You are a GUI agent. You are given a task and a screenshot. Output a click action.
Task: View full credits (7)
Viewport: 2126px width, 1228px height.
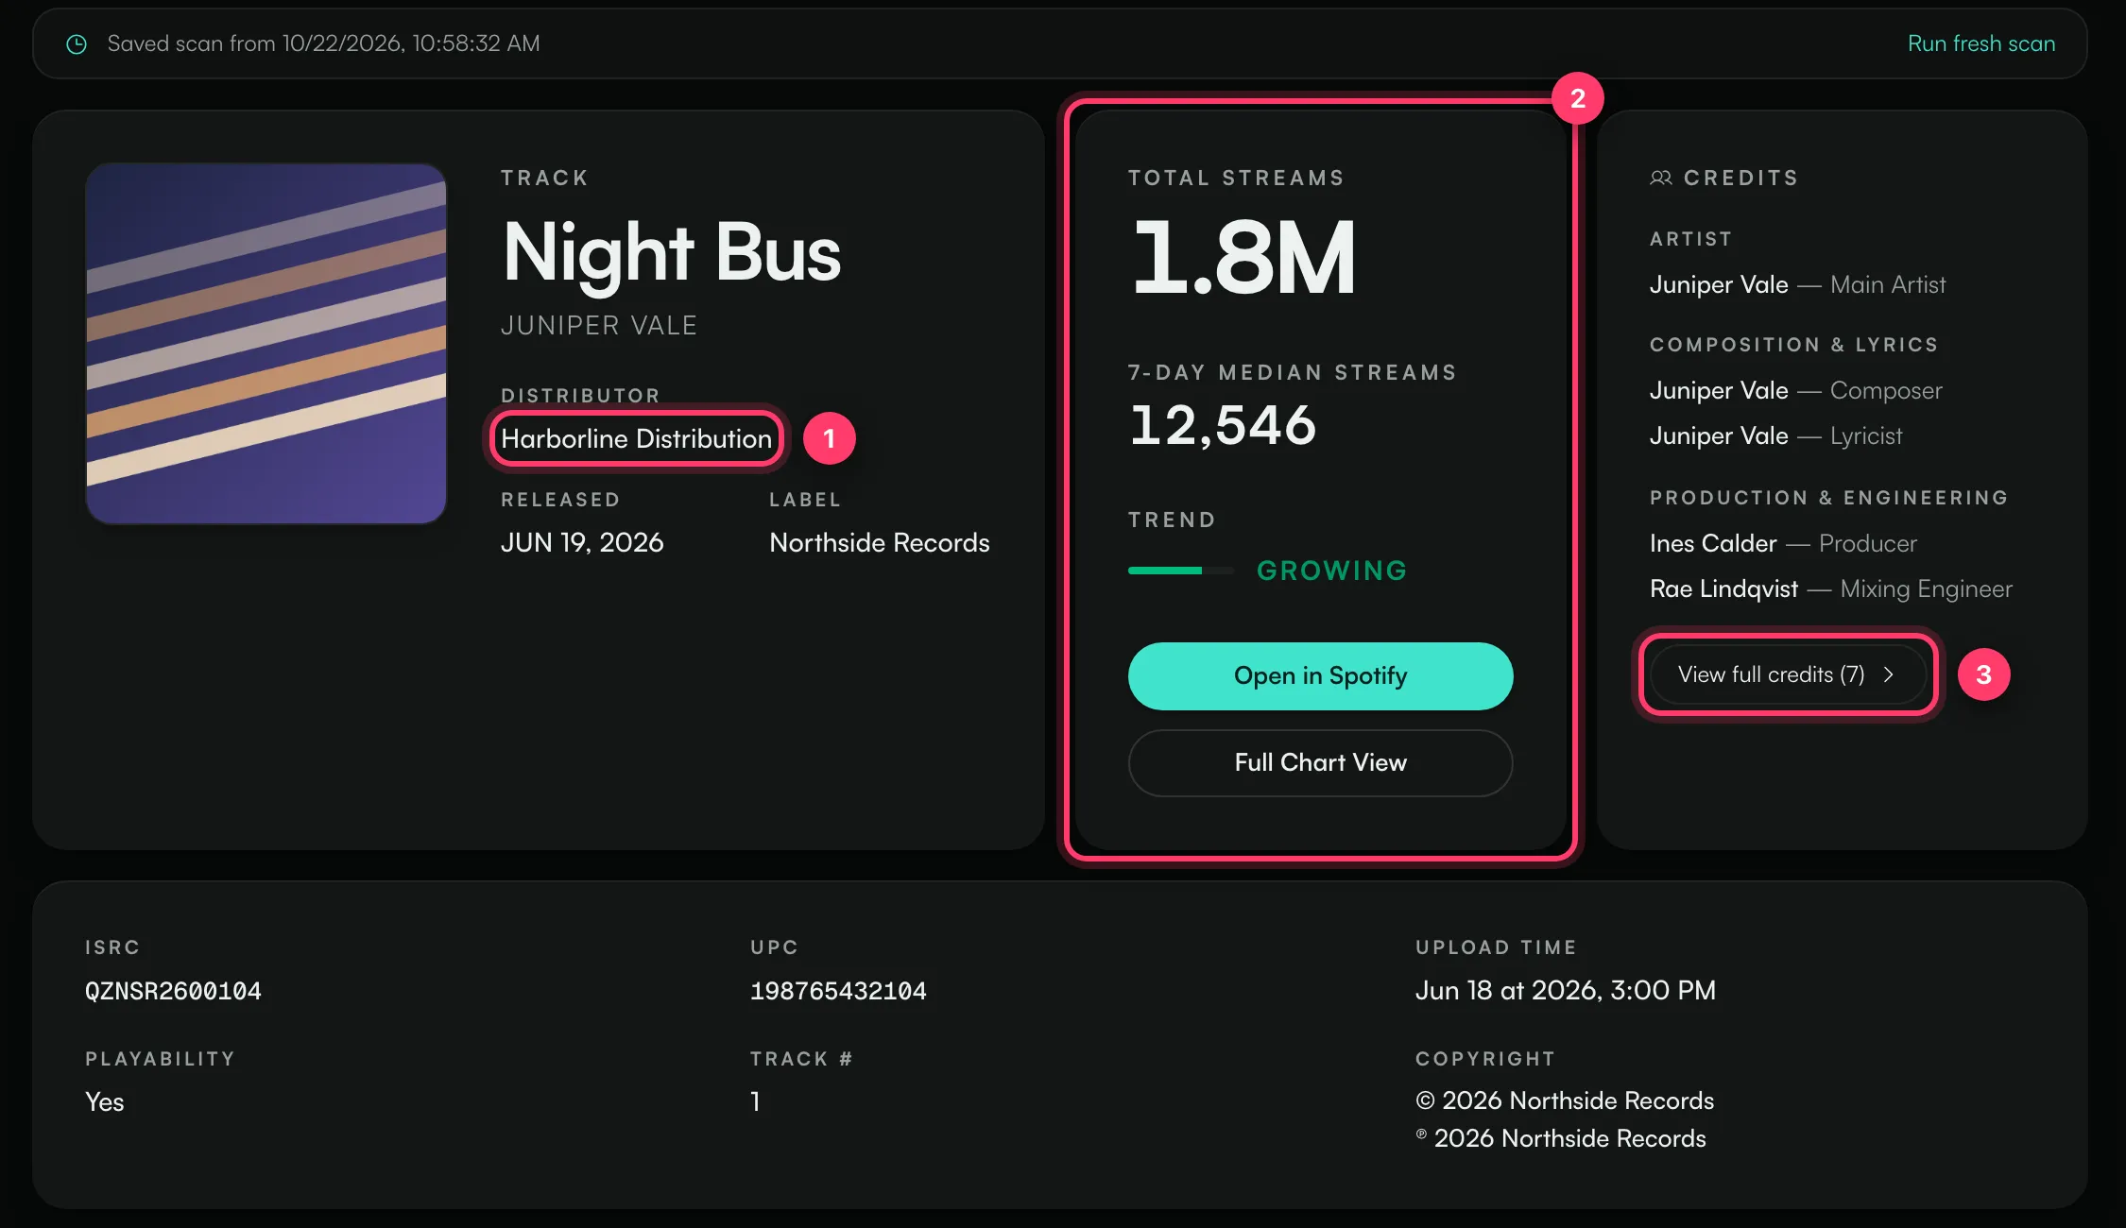[x=1788, y=674]
